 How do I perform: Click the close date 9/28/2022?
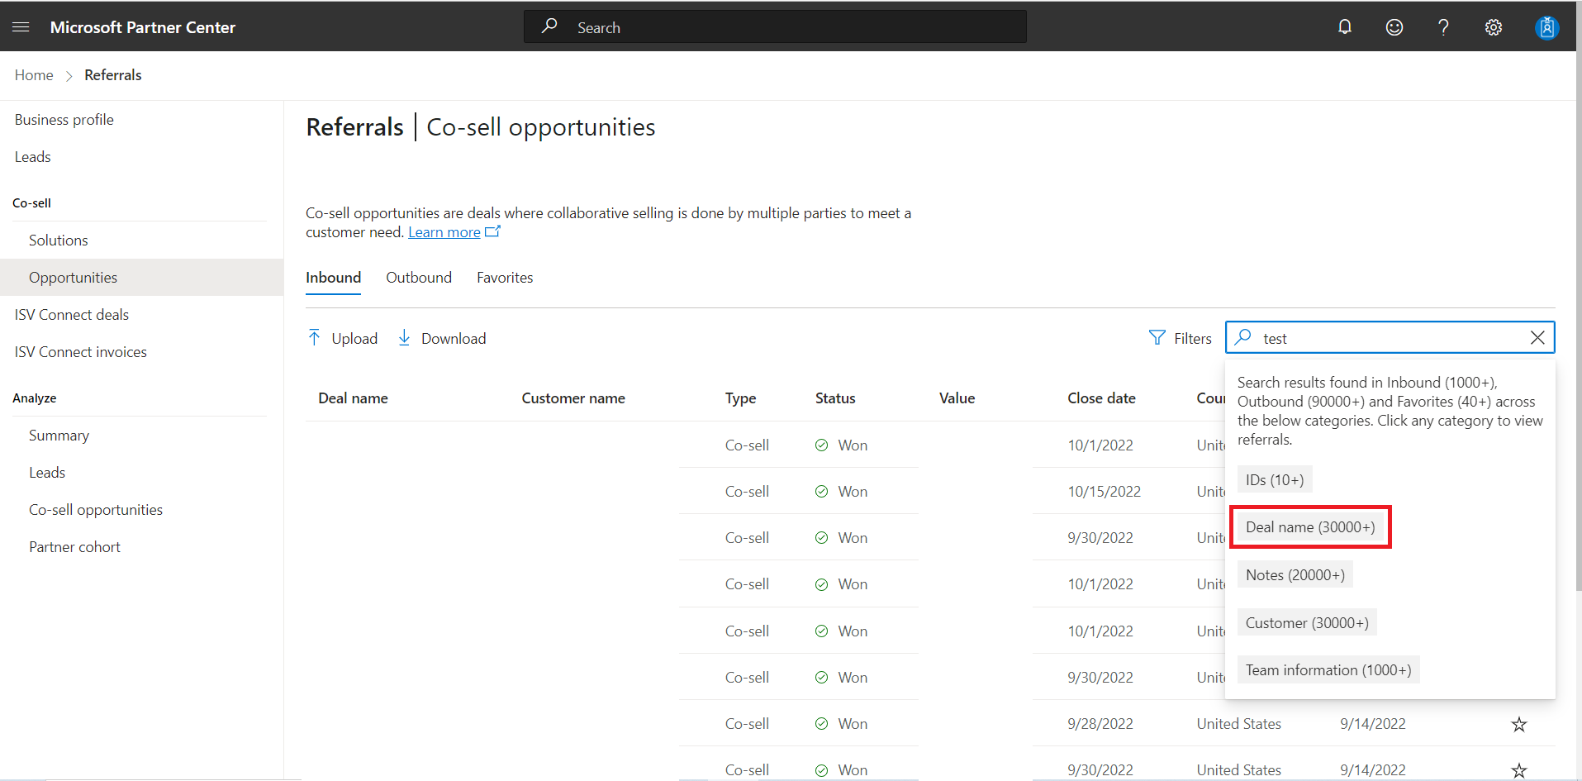[x=1100, y=724]
